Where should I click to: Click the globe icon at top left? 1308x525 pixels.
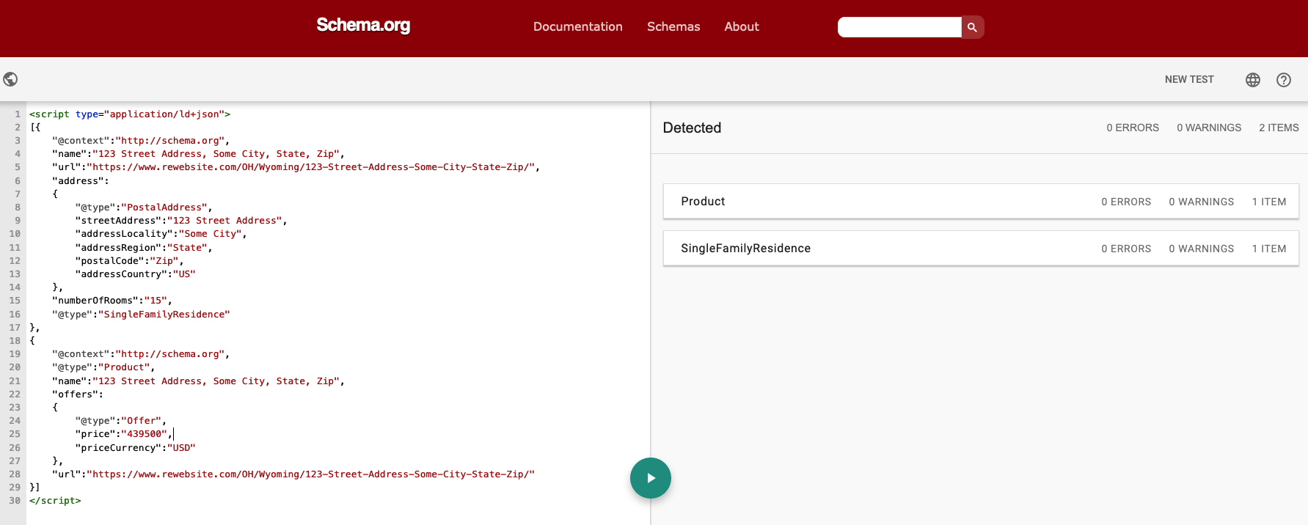(x=10, y=79)
